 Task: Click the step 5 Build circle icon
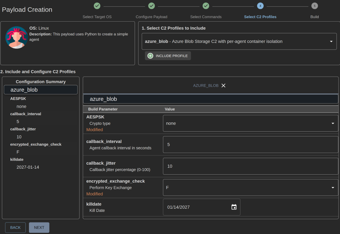pos(314,6)
